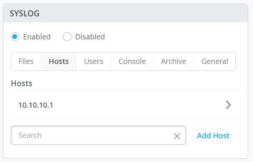This screenshot has width=253, height=162.
Task: Click the Search placeholder text
Action: pos(30,135)
